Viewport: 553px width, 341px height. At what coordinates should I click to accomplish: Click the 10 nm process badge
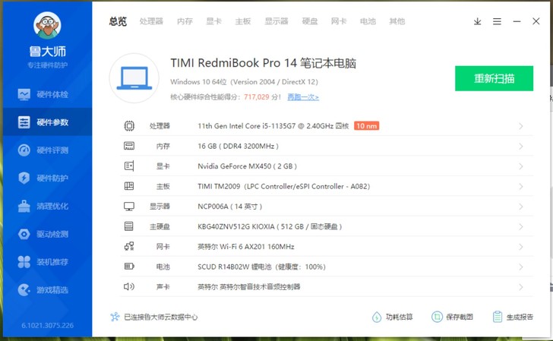pos(366,126)
